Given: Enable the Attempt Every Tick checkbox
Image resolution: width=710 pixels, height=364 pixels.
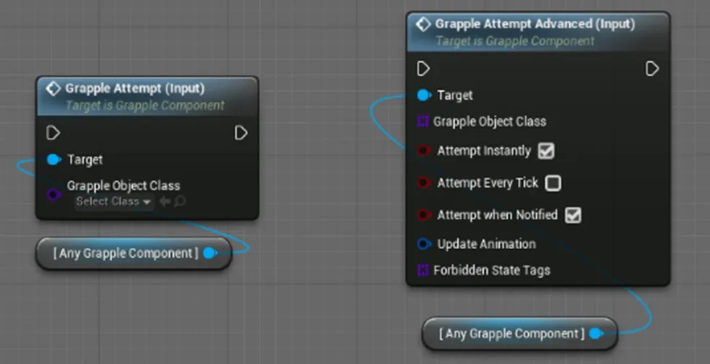Looking at the screenshot, I should pos(553,183).
